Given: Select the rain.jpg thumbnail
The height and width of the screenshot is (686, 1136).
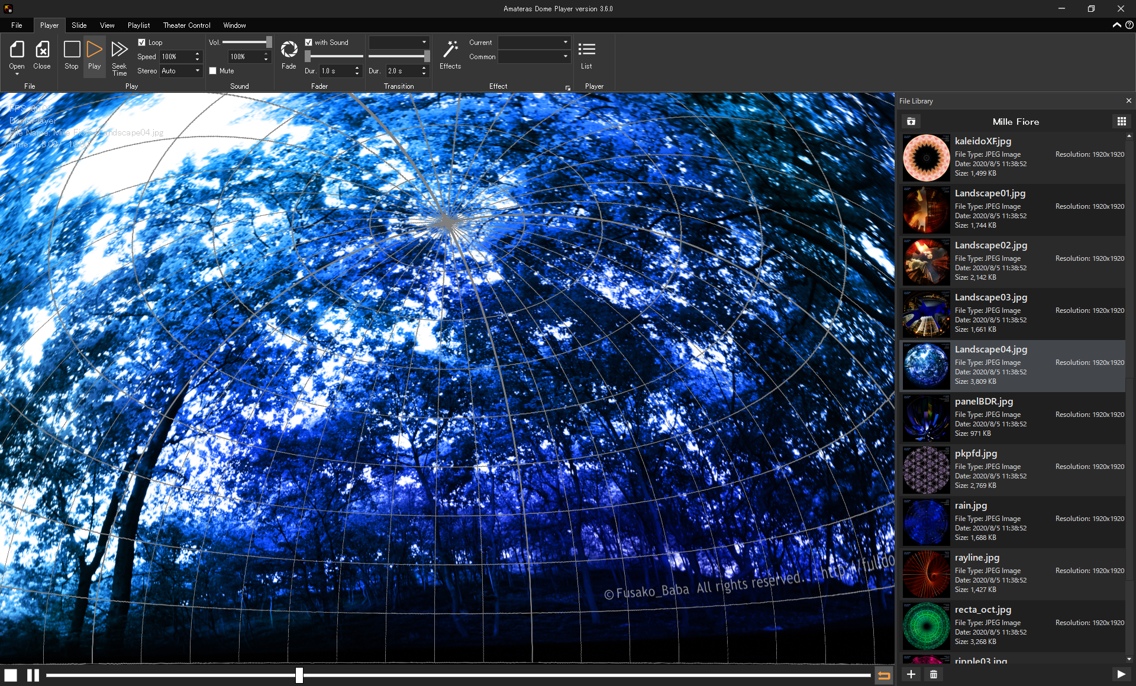Looking at the screenshot, I should tap(926, 522).
